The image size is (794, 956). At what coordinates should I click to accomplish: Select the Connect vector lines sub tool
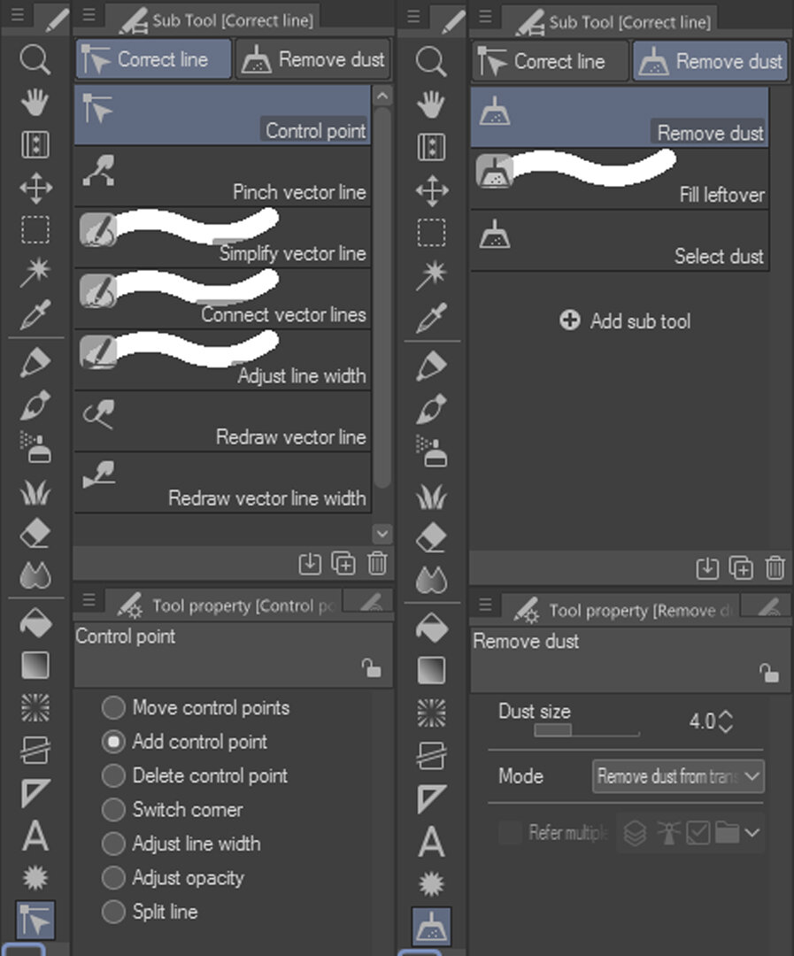tap(222, 299)
